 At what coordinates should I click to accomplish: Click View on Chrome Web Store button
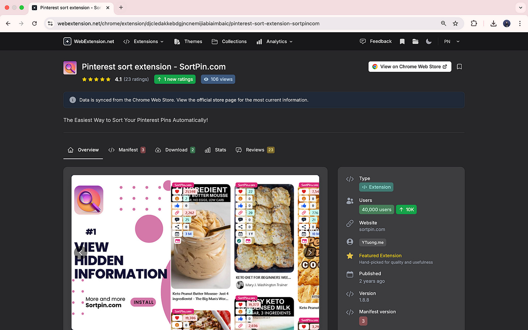click(410, 67)
